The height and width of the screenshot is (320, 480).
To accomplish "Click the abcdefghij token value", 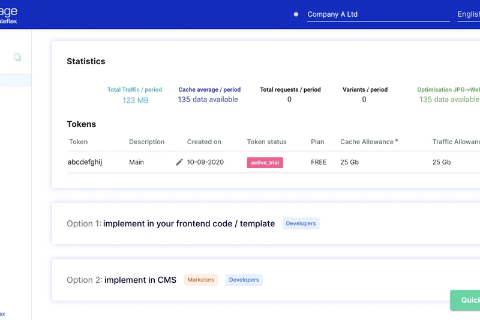I will tap(85, 162).
